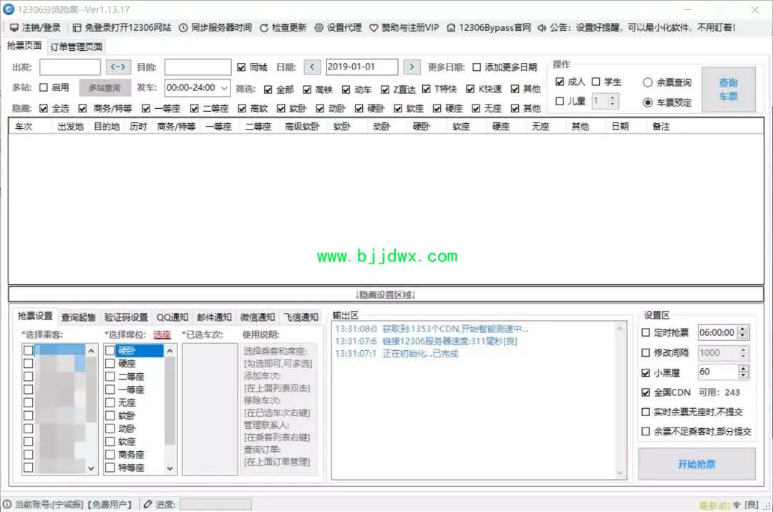The width and height of the screenshot is (773, 512).
Task: Go to previous date with left arrow
Action: tap(312, 67)
